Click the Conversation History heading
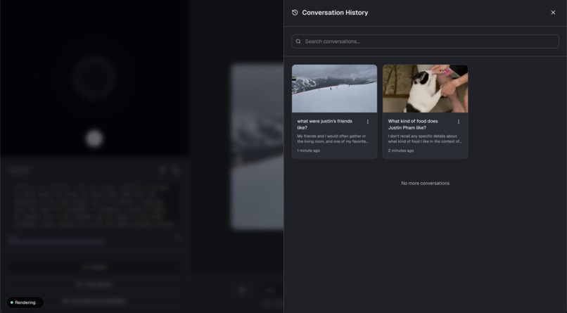Screen dimensions: 567x313 pyautogui.click(x=335, y=13)
